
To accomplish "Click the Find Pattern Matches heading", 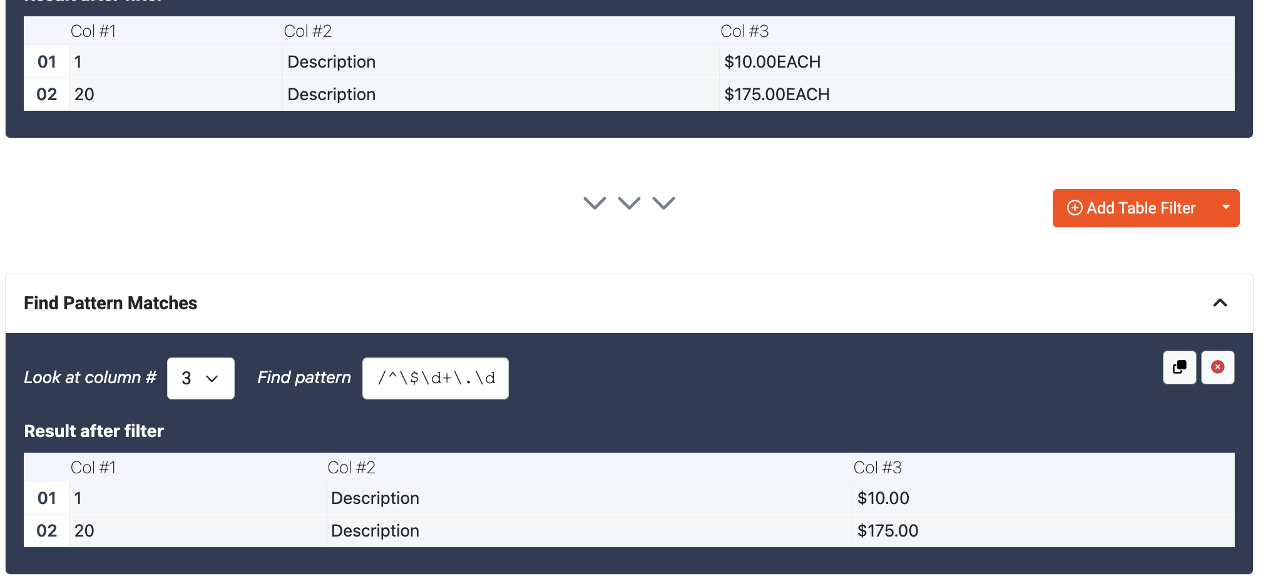I will pyautogui.click(x=111, y=303).
